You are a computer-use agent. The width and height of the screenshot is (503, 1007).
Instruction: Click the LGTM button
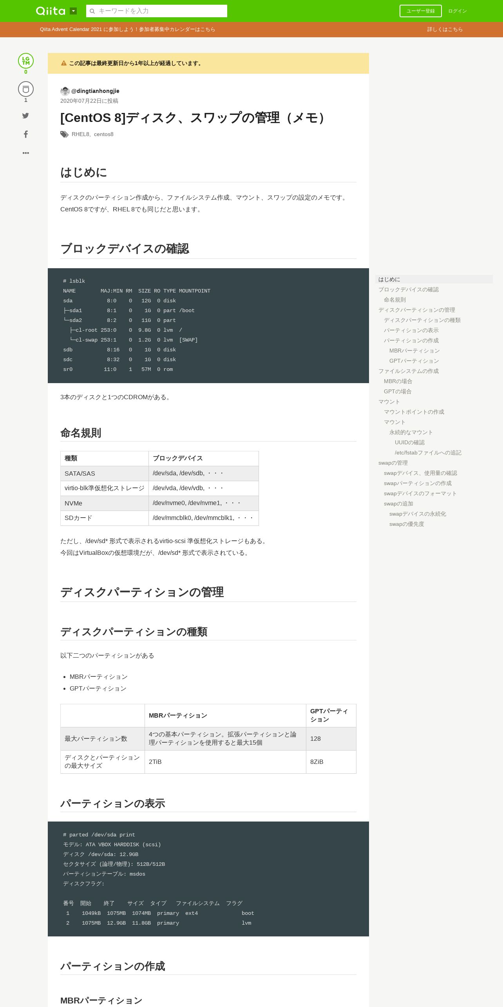pos(26,61)
